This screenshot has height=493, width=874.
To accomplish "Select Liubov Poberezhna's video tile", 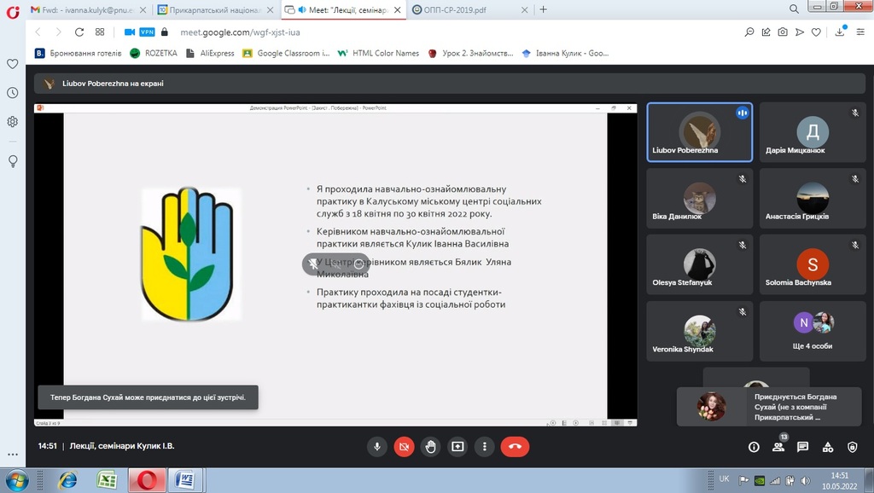I will point(699,132).
